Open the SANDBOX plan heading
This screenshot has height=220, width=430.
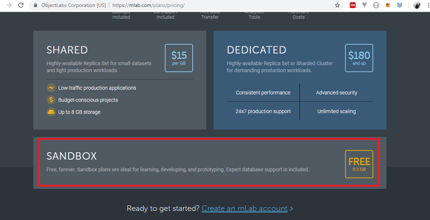point(72,156)
